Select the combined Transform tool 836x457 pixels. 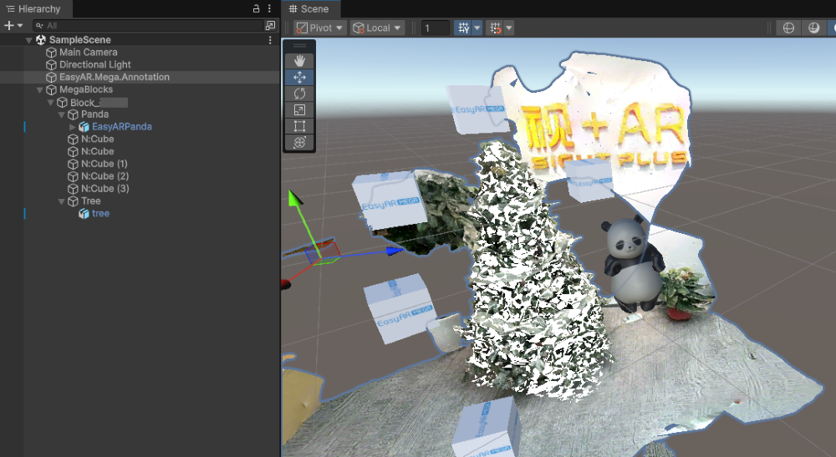pyautogui.click(x=299, y=142)
